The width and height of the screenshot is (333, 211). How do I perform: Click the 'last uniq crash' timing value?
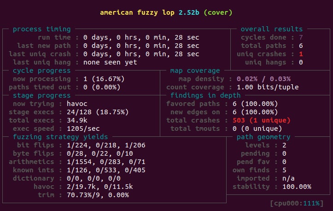pos(141,54)
